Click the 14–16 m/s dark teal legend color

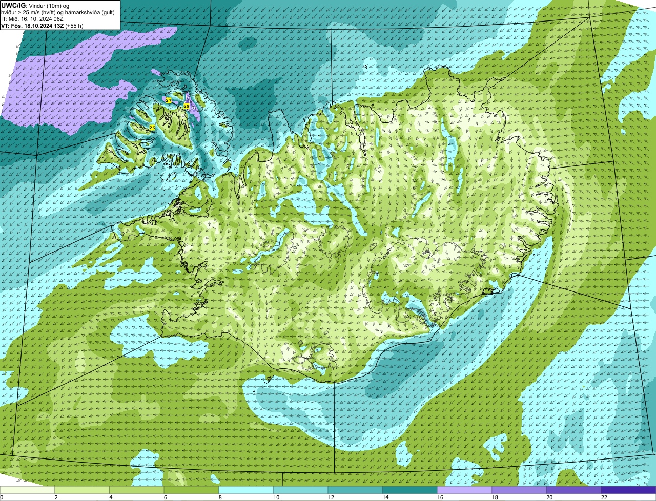(410, 490)
